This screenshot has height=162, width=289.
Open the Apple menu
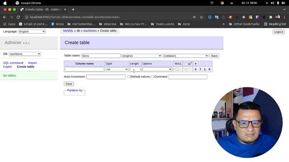click(x=5, y=3)
